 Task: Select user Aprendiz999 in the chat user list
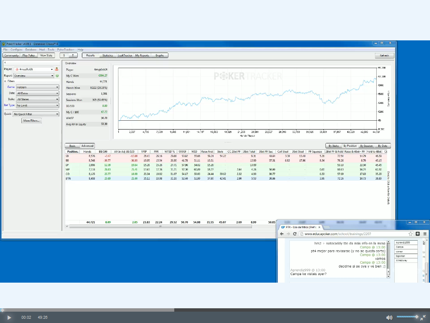click(406, 243)
